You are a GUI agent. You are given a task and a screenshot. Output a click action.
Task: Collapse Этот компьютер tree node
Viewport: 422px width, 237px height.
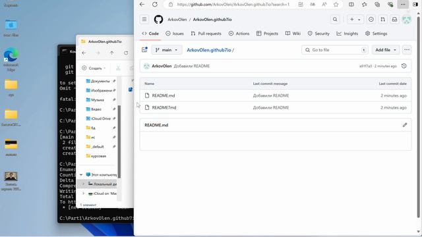pyautogui.click(x=81, y=174)
